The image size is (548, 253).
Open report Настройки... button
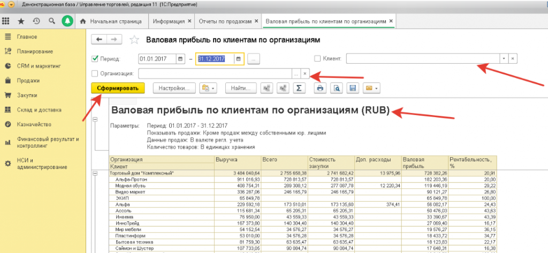(174, 88)
